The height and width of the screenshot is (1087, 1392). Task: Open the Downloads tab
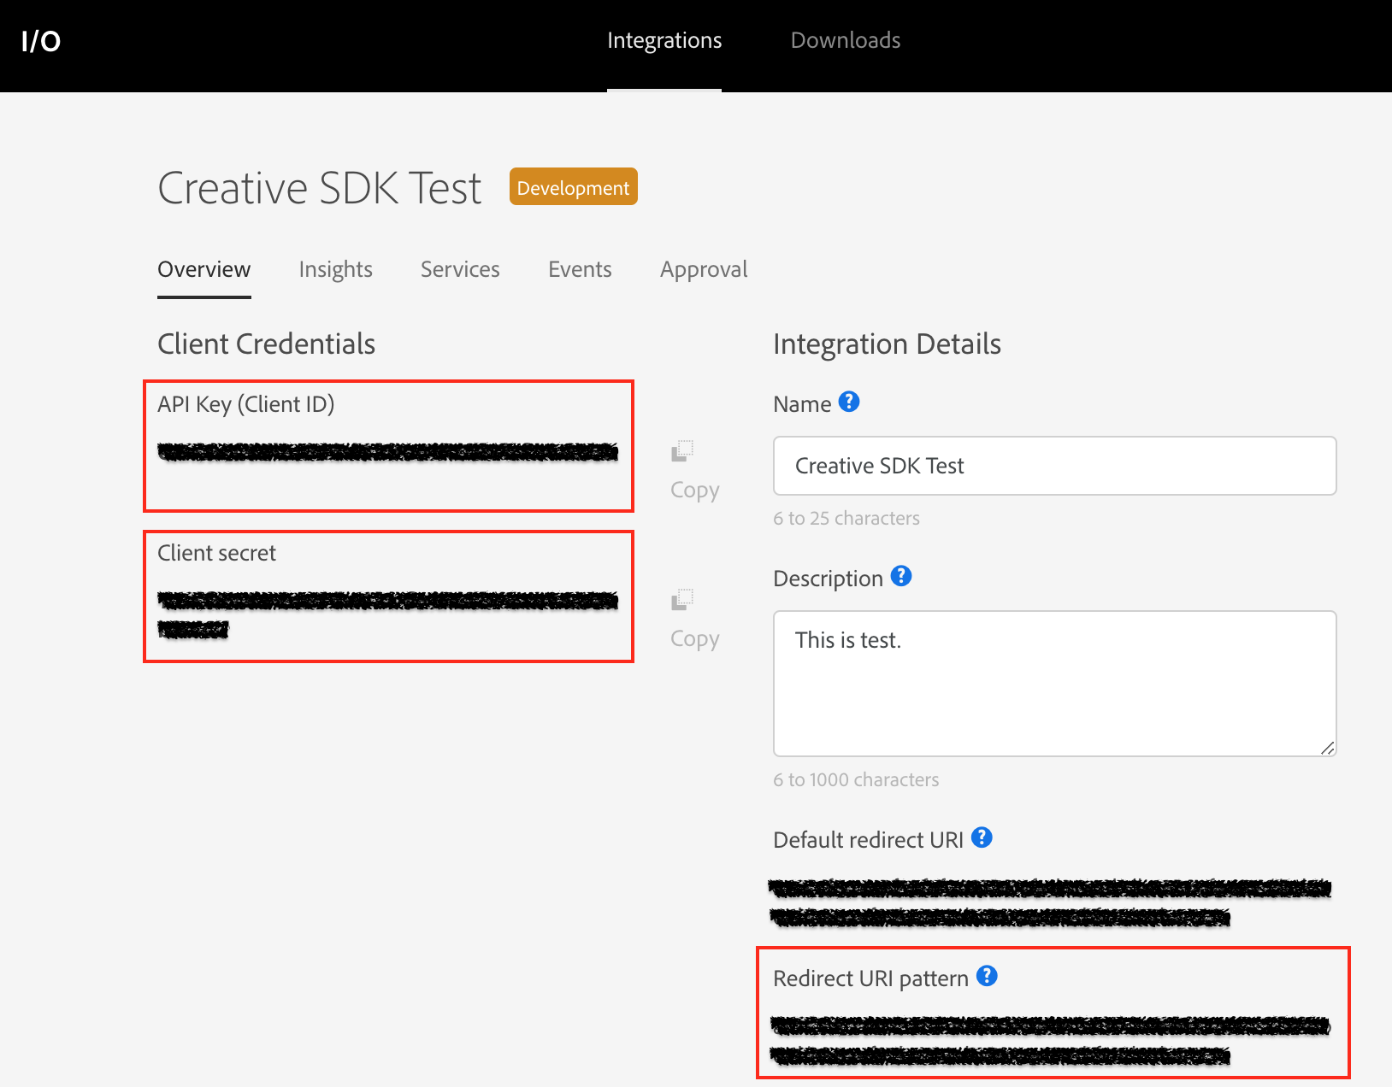[846, 40]
